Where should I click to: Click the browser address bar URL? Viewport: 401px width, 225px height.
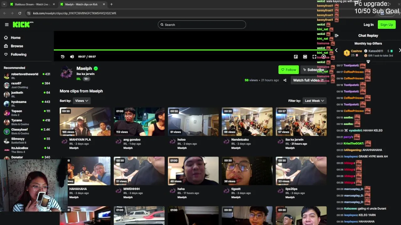click(x=75, y=13)
